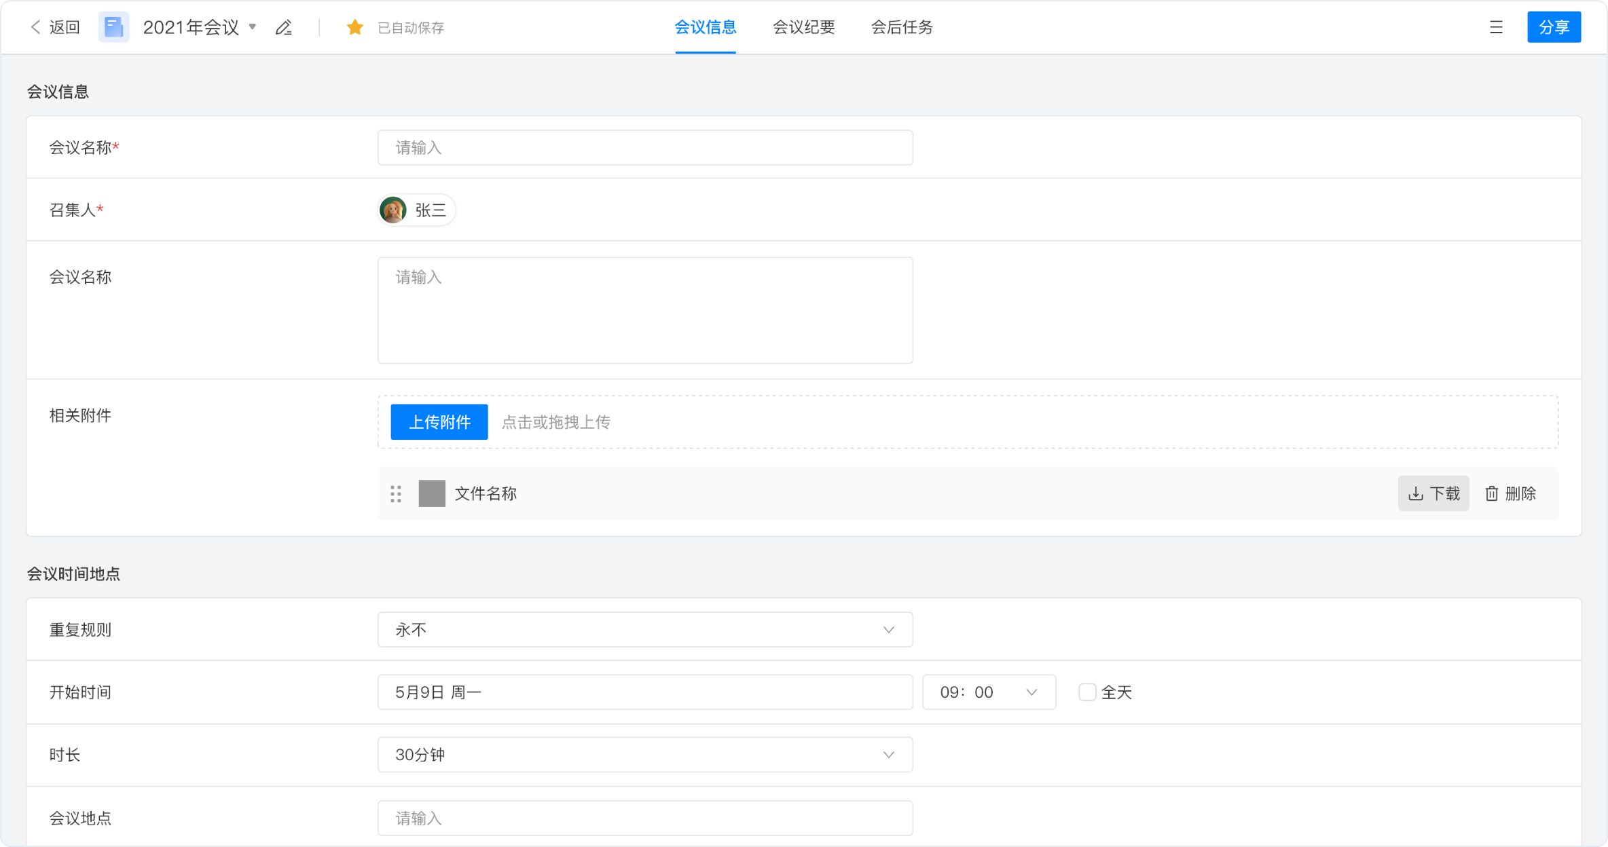
Task: Switch to the 会议纪要 tab
Action: coord(803,27)
